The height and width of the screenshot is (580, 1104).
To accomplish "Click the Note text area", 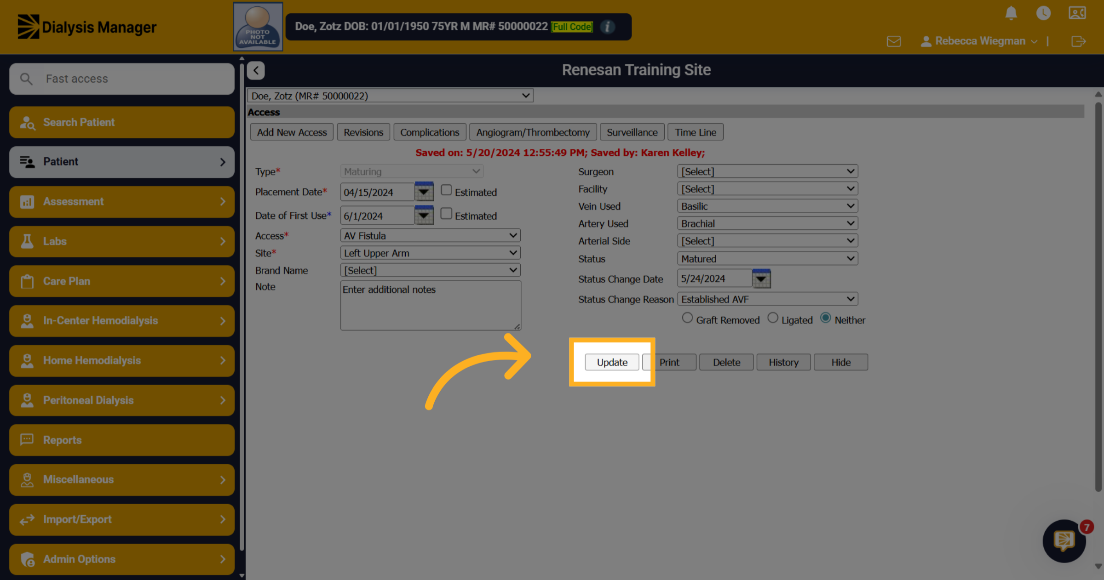I will (431, 305).
